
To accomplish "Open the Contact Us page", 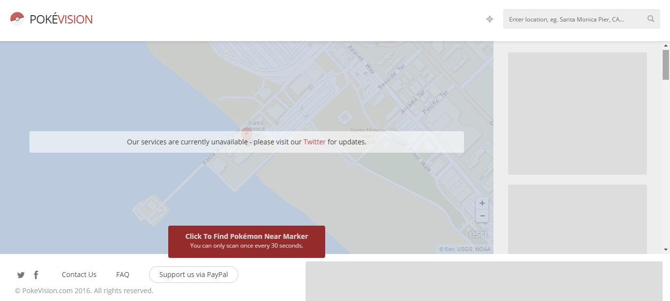I will pyautogui.click(x=79, y=275).
